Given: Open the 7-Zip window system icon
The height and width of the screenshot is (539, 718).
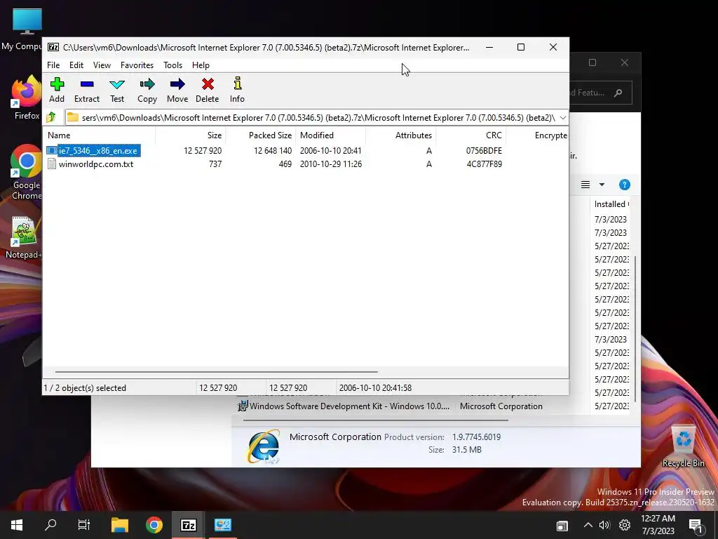Looking at the screenshot, I should [x=53, y=47].
